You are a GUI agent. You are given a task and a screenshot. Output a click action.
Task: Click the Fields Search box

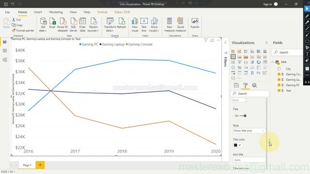pos(287,52)
